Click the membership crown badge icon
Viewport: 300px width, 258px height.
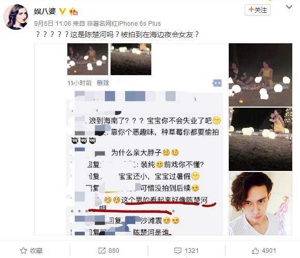pyautogui.click(x=73, y=12)
